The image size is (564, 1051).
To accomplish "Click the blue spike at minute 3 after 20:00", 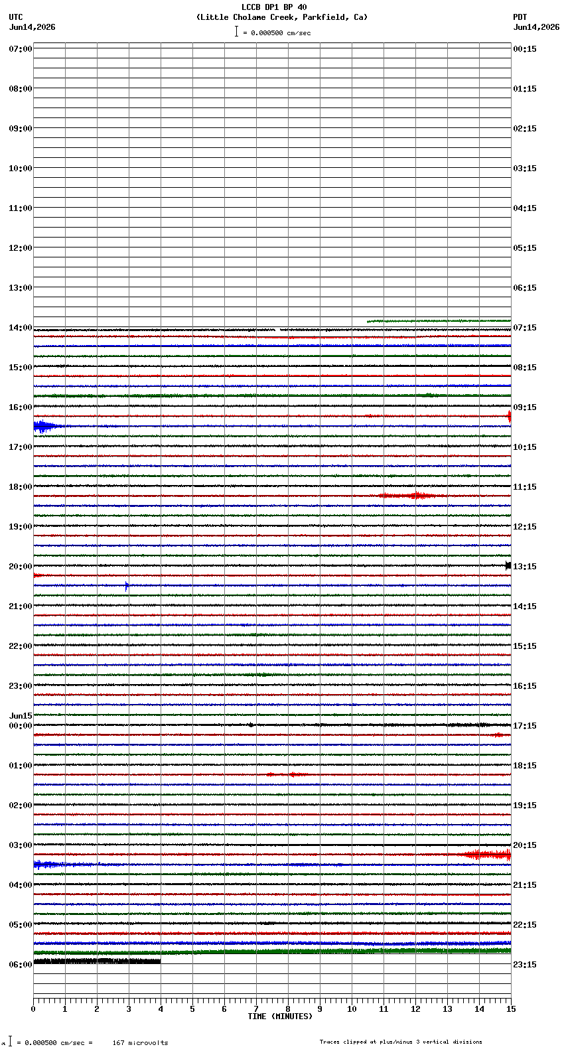I will [x=127, y=585].
